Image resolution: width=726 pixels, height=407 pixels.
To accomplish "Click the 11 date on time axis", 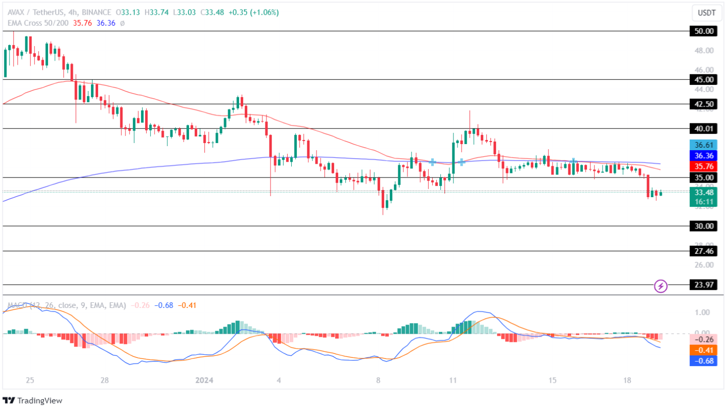I will coord(452,380).
